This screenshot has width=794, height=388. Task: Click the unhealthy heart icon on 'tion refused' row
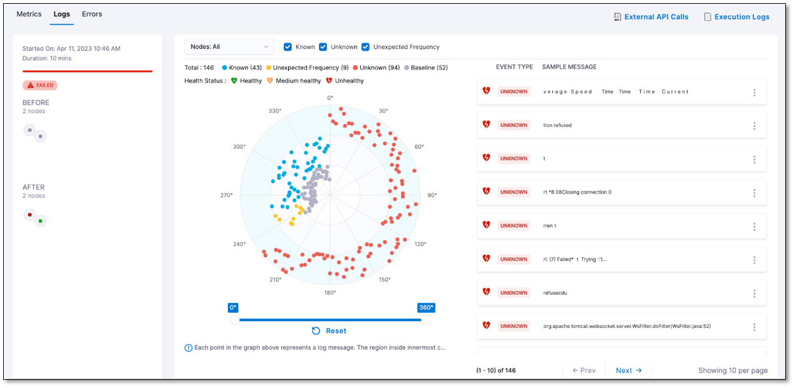coord(486,125)
